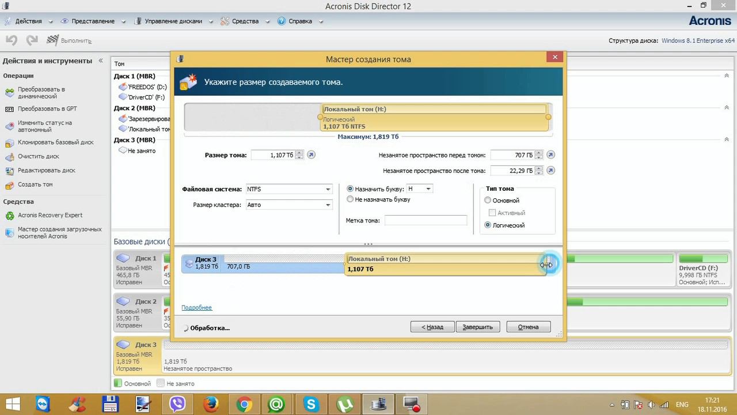
Task: Select the Основной volume type radio button
Action: [x=488, y=201]
